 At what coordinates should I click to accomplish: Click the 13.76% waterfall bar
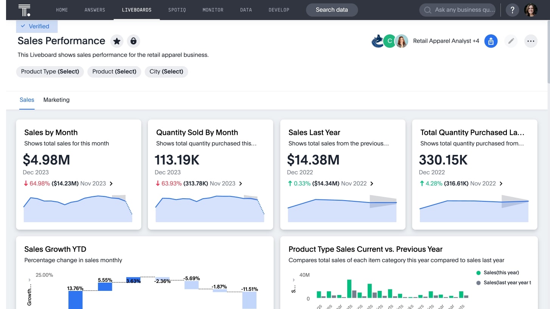click(75, 300)
